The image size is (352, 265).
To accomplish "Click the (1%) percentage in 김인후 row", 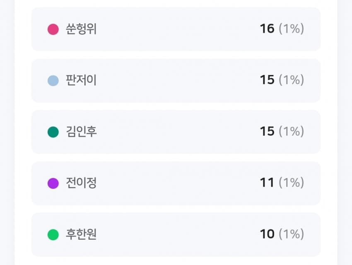I will tap(292, 132).
